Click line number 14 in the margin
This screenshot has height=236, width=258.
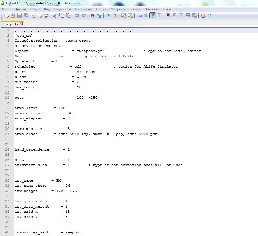[x=7, y=98]
